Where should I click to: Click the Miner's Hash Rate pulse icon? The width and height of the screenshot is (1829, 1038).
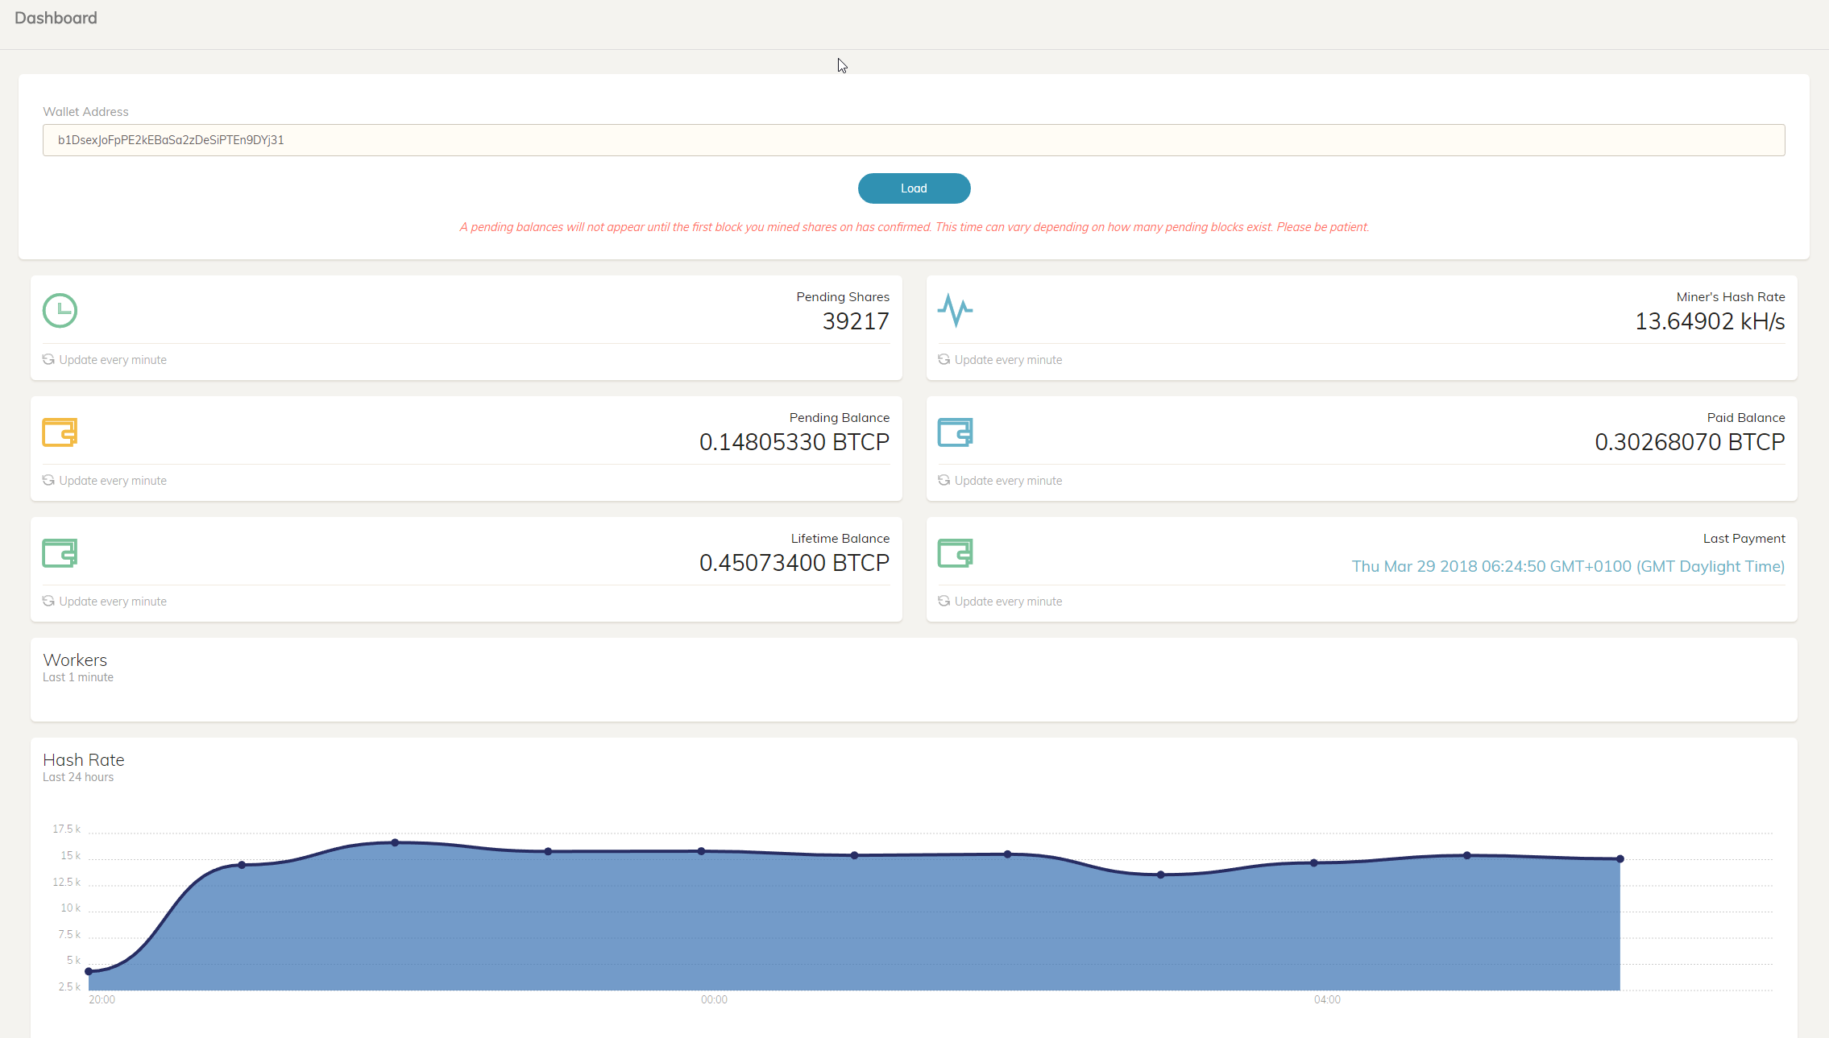click(955, 311)
